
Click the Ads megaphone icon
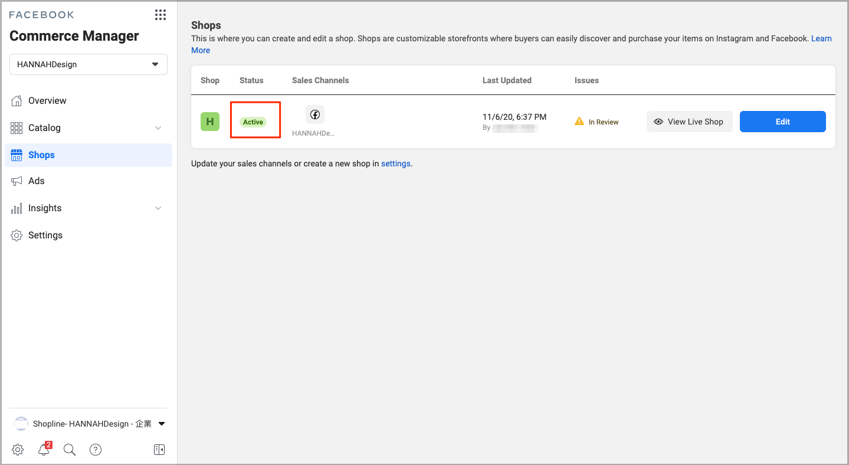17,181
